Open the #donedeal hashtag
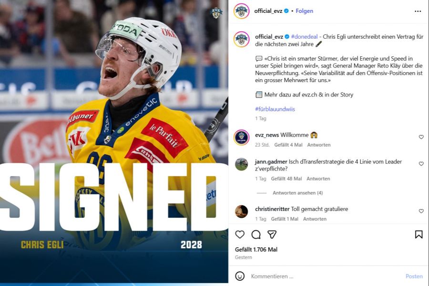429x286 pixels. (x=304, y=37)
